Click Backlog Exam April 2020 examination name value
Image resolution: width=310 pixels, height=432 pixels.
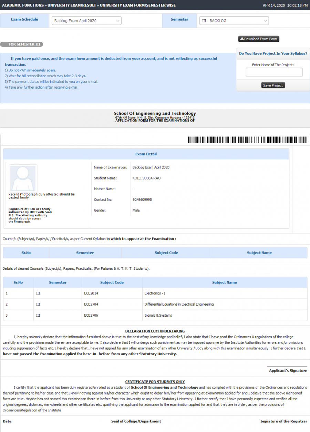coord(151,167)
